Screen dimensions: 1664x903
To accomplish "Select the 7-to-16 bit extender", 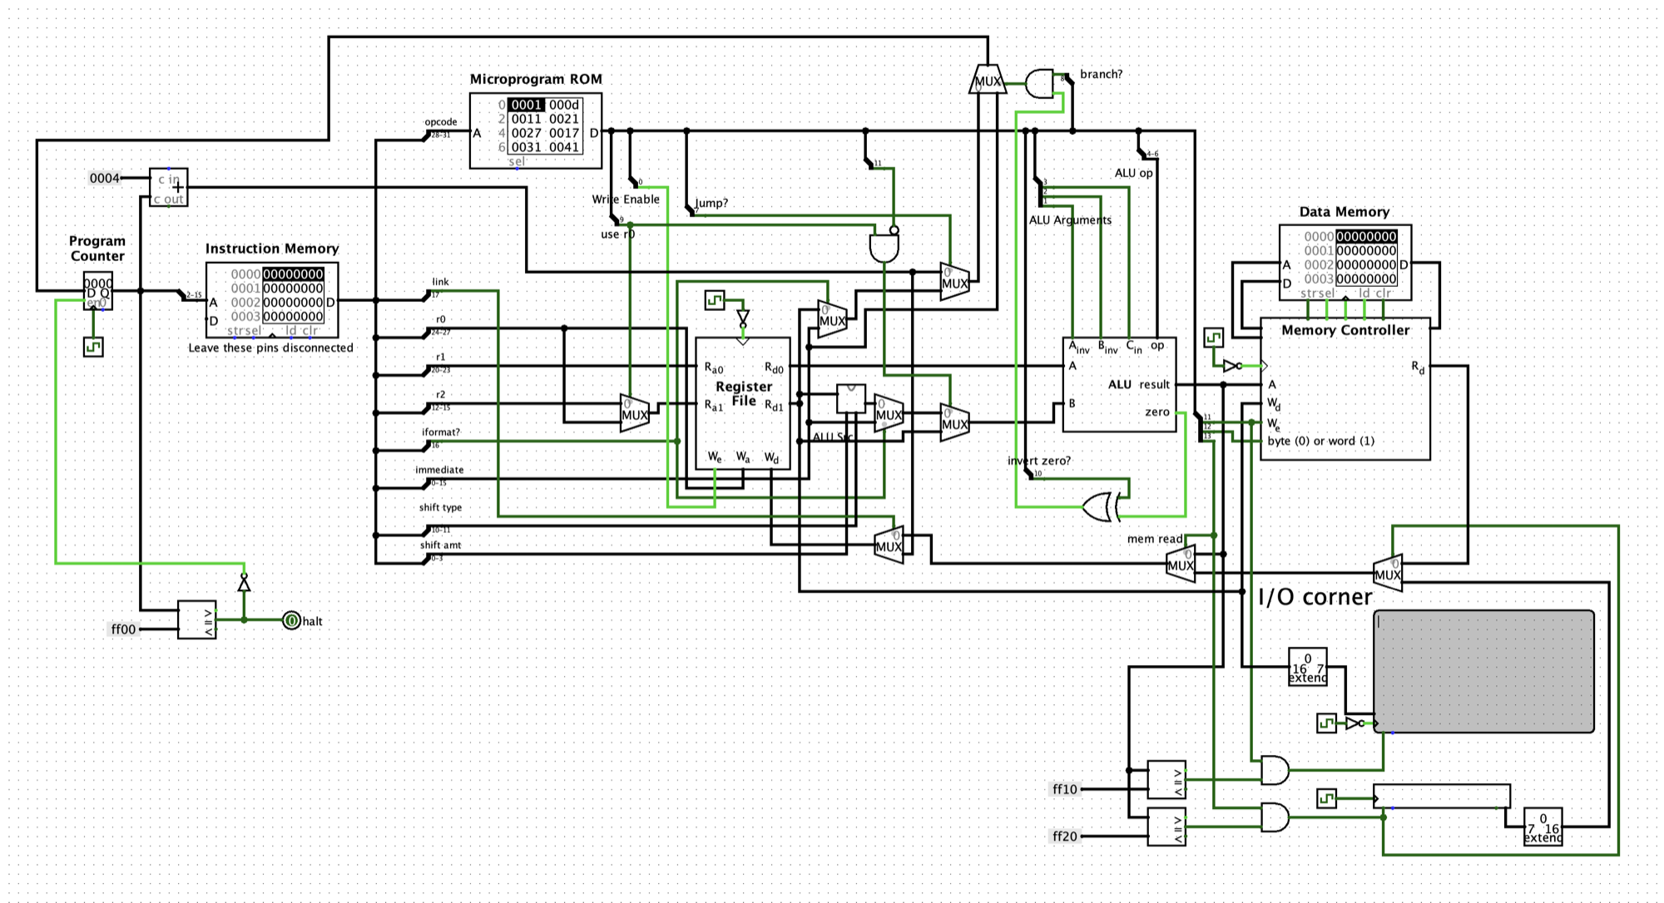I will click(x=1543, y=827).
